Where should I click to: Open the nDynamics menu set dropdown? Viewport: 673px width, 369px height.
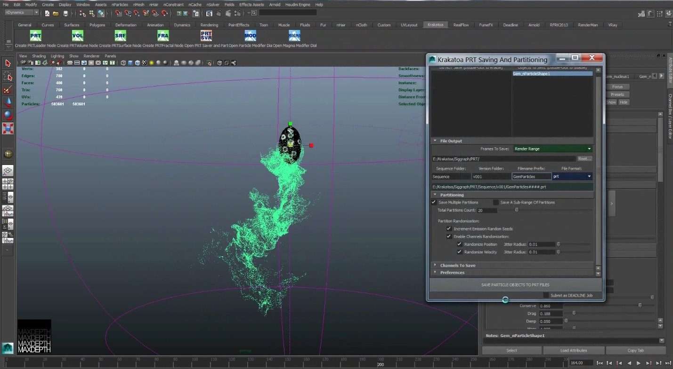click(x=22, y=13)
